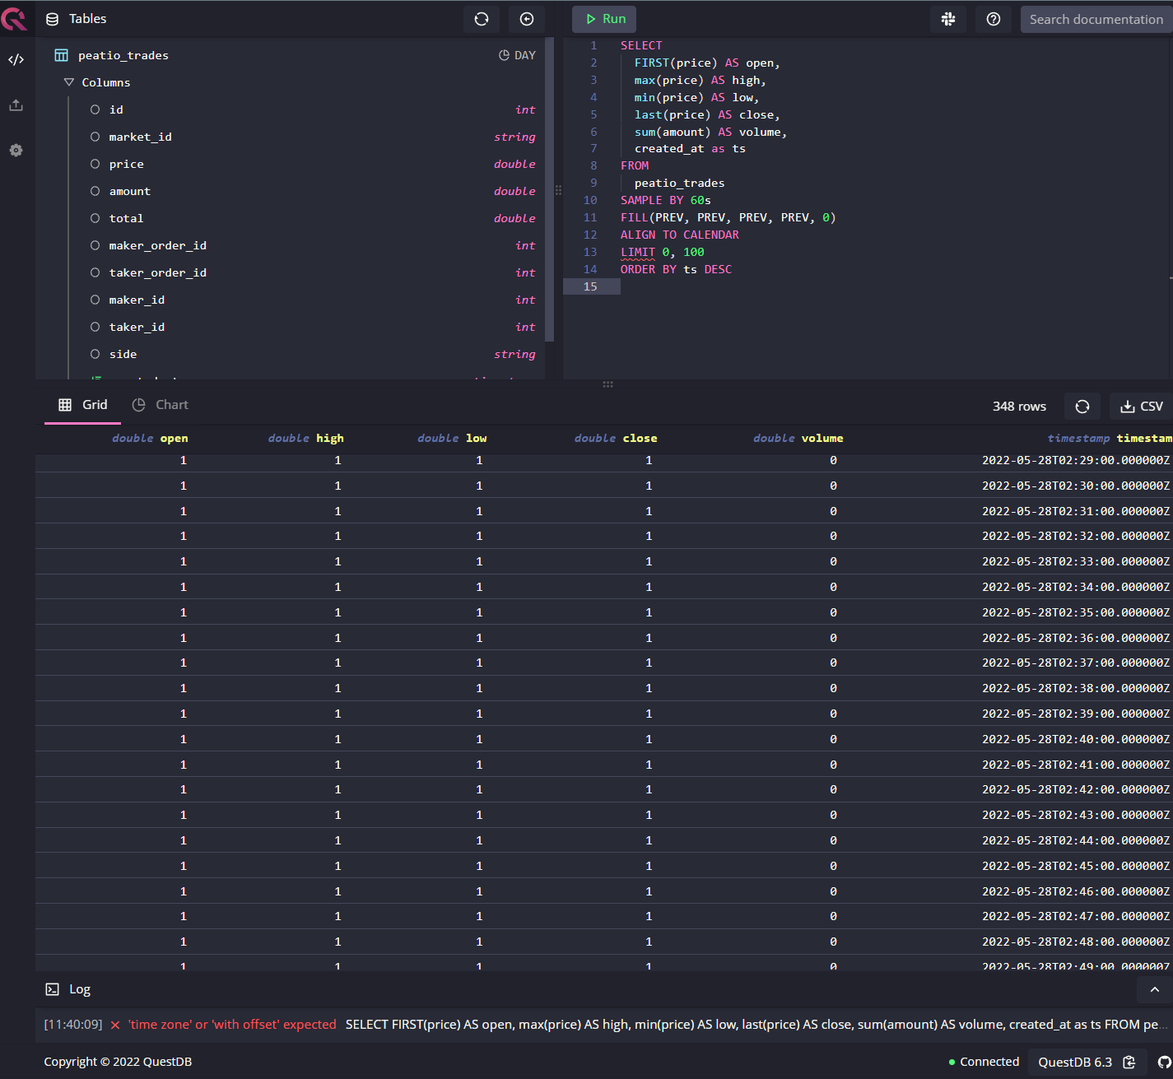Open the code editor icon in left sidebar
The image size is (1173, 1079).
tap(16, 58)
